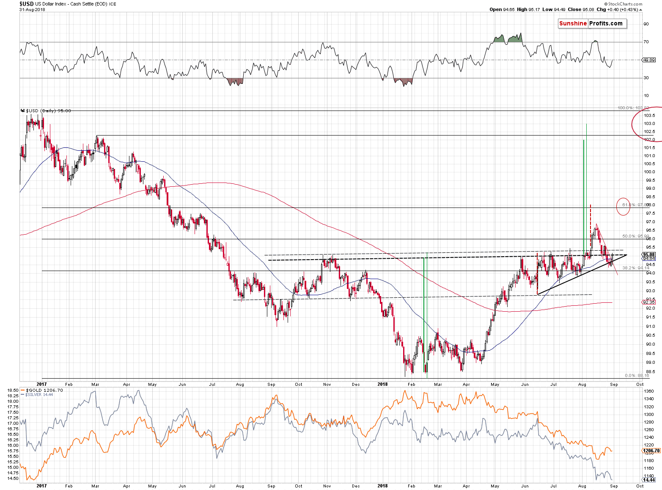Click the RSI value tag 49.89
662x490 pixels.
click(649, 60)
